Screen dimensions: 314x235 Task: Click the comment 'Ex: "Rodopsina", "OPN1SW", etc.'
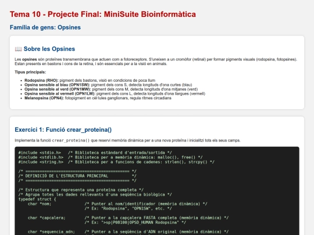128,208
